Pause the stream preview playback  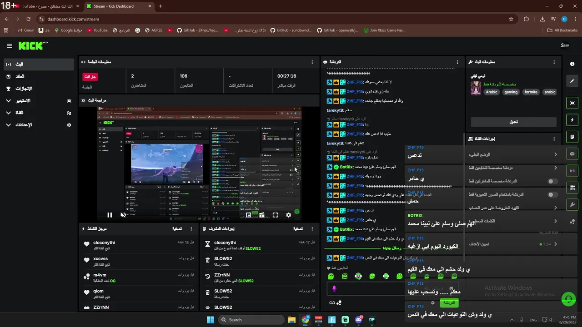coord(110,215)
